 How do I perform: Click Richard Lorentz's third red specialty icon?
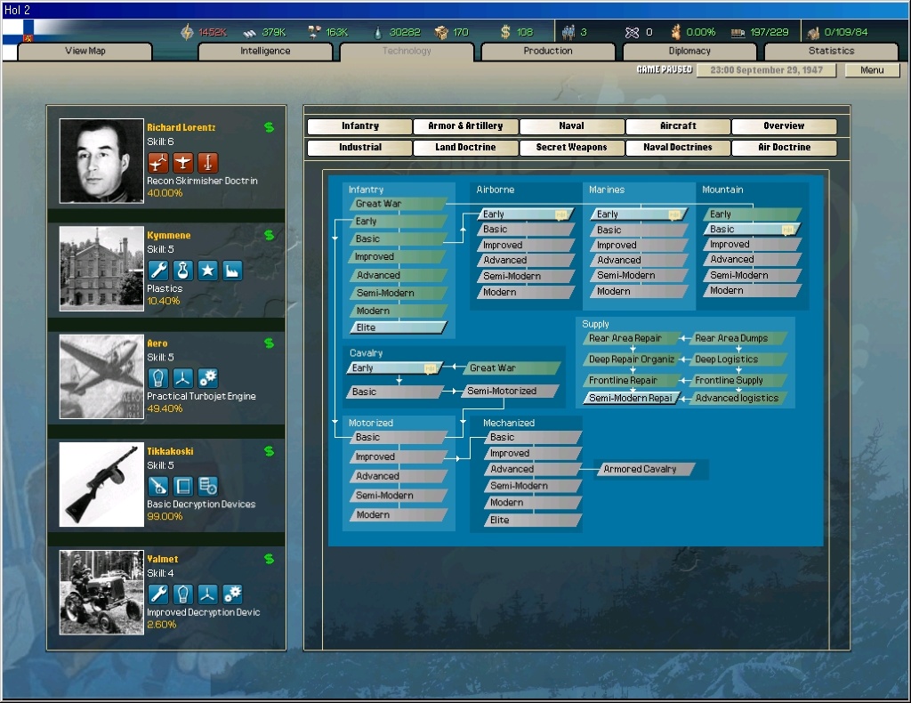pos(208,163)
